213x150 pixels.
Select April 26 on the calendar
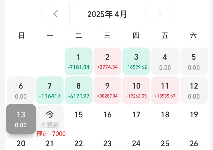click(194, 143)
